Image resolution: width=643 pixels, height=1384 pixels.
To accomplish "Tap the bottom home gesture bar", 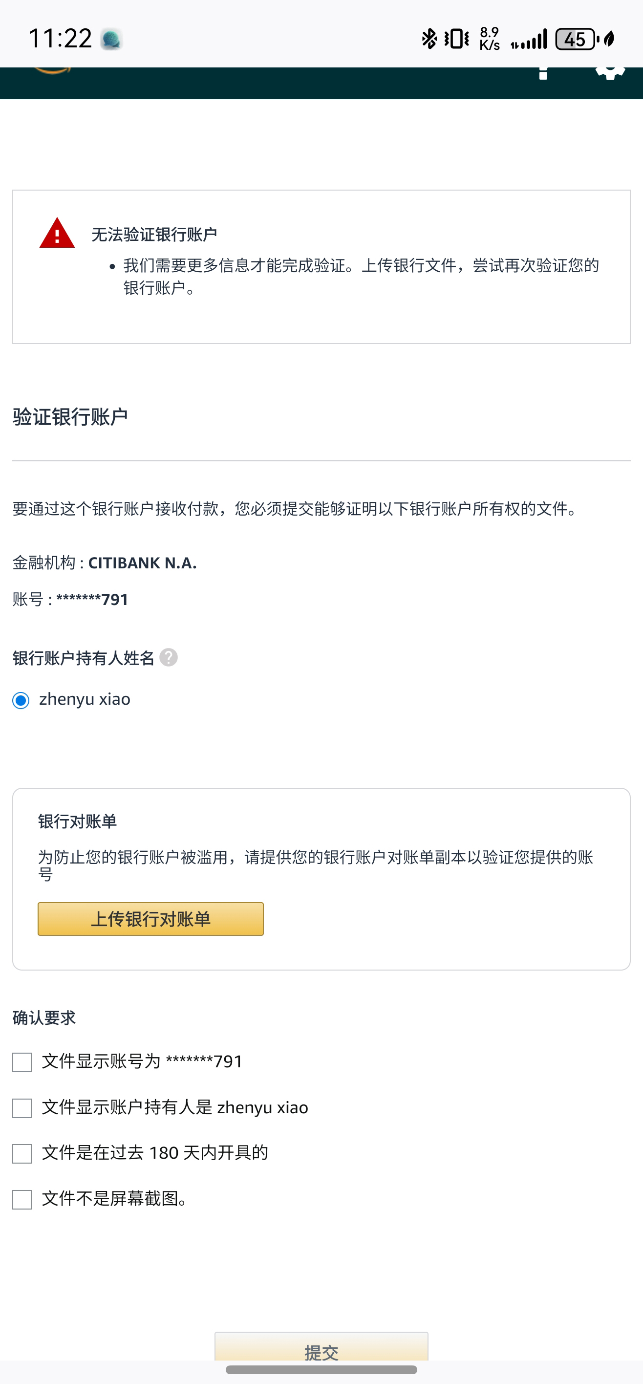I will [x=321, y=1369].
